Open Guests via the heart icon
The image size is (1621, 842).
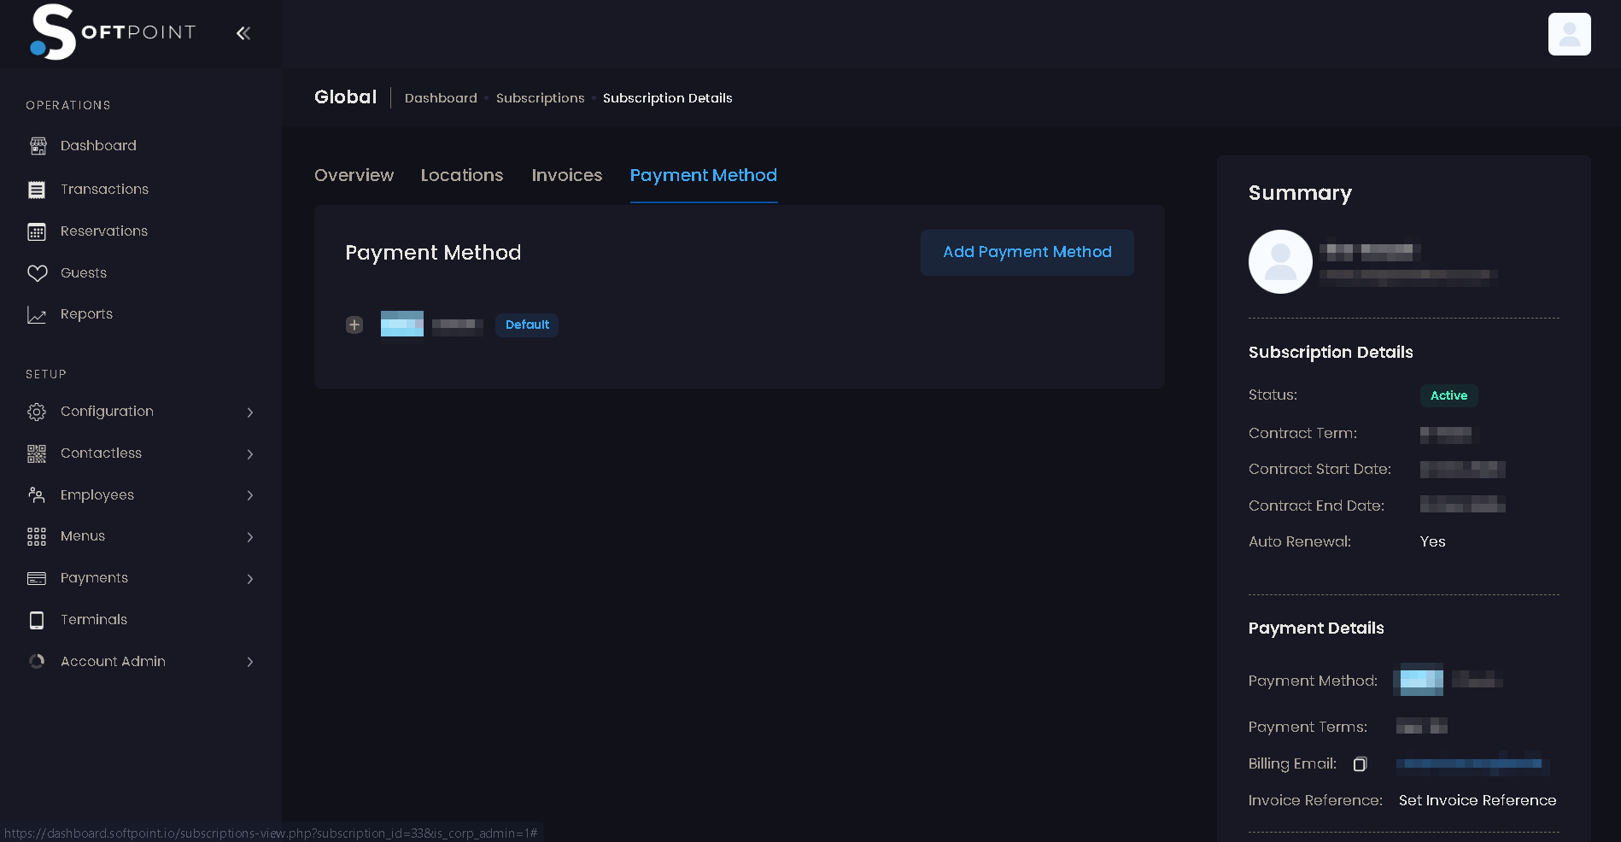37,273
